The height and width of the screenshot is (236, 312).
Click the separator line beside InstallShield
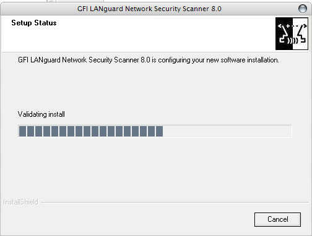click(175, 203)
